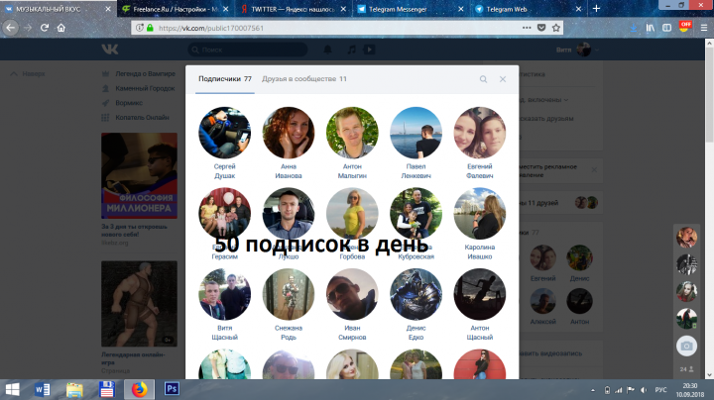Close МУЗЫКАЛЬНЫЙ ВКУС browser tab
714x400 pixels.
108,9
